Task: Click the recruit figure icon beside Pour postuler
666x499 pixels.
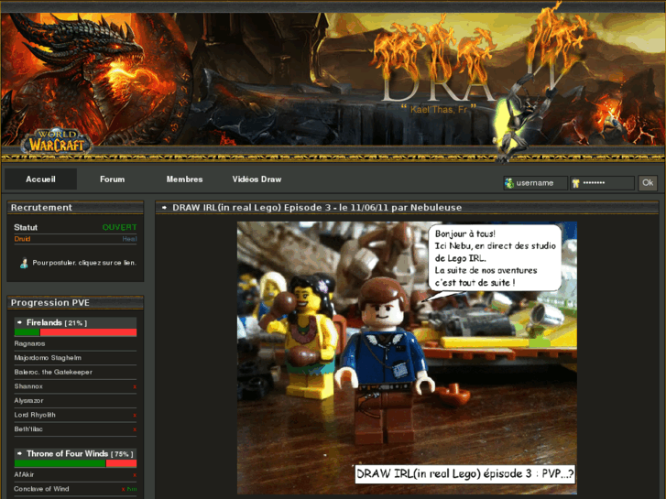Action: click(x=24, y=263)
